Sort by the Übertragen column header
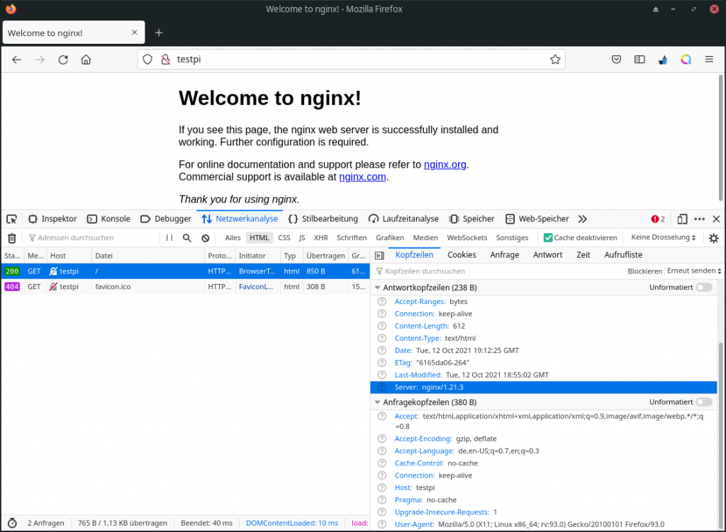 tap(325, 256)
